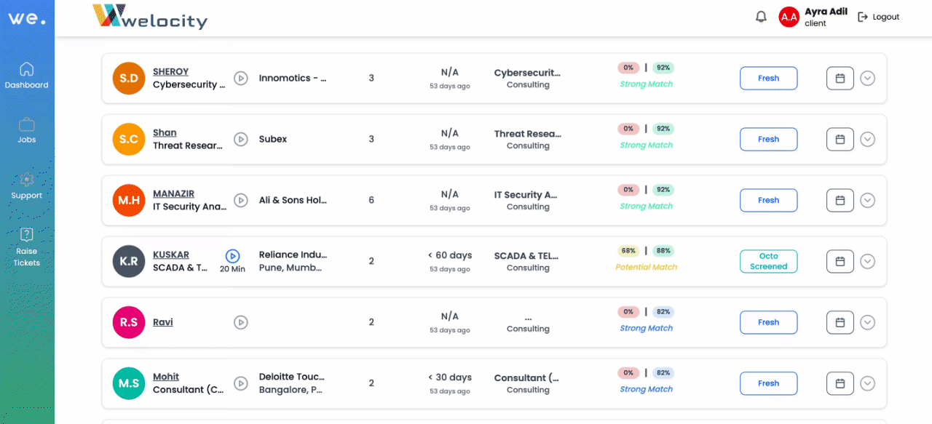Image resolution: width=932 pixels, height=424 pixels.
Task: Click the notification bell icon
Action: 761,17
